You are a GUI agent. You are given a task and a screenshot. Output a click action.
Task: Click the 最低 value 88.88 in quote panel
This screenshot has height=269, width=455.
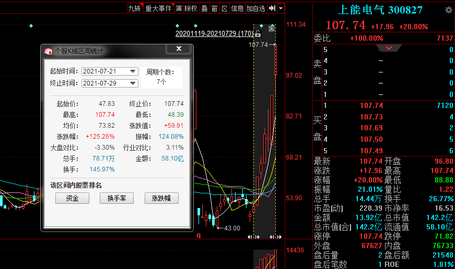444,180
